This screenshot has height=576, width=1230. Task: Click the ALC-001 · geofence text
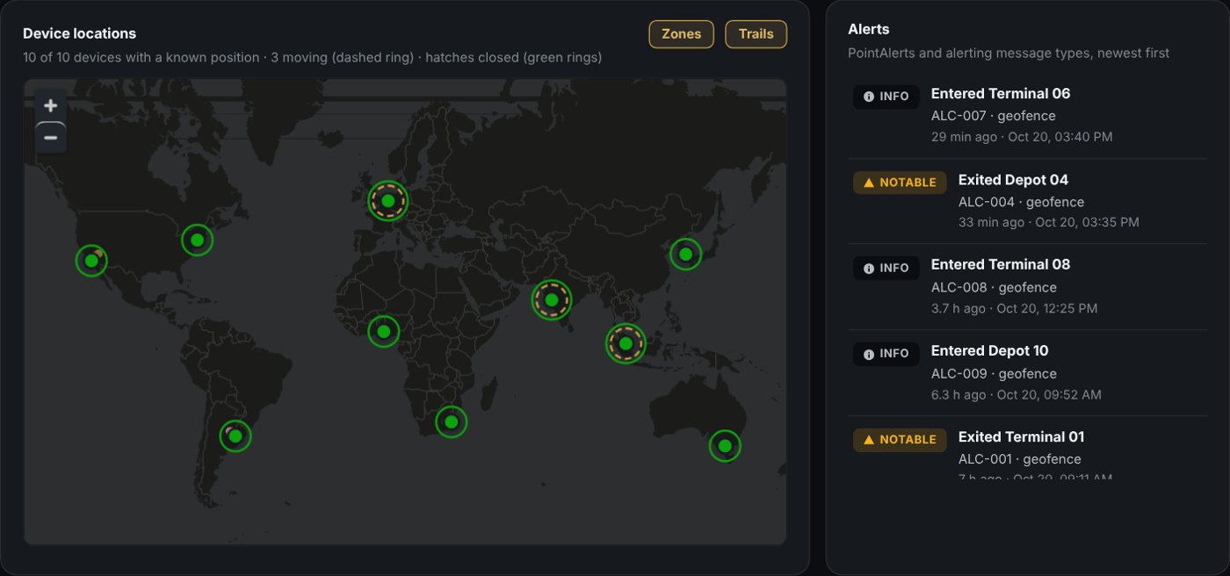click(x=1020, y=459)
